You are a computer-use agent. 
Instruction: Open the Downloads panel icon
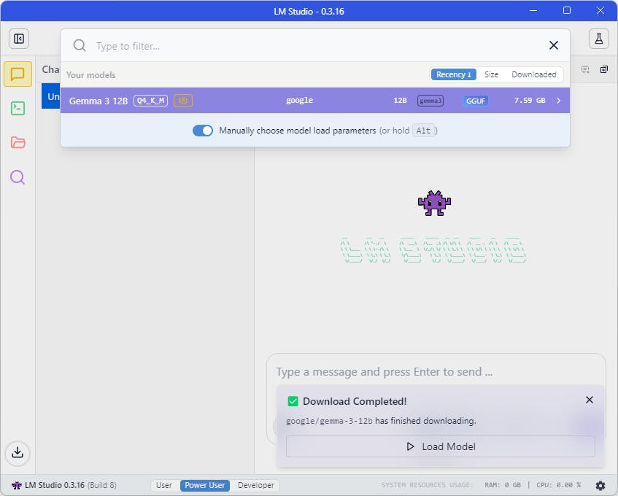click(18, 452)
